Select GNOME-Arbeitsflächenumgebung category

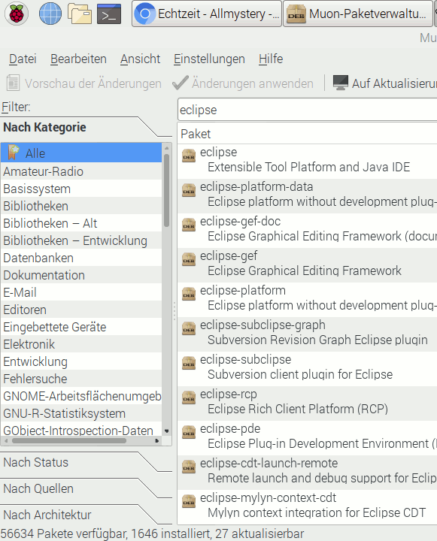(x=81, y=396)
